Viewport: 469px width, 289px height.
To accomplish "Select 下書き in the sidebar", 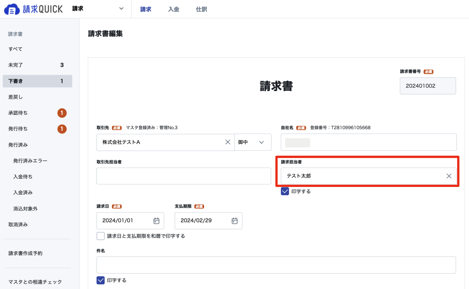I will (37, 81).
